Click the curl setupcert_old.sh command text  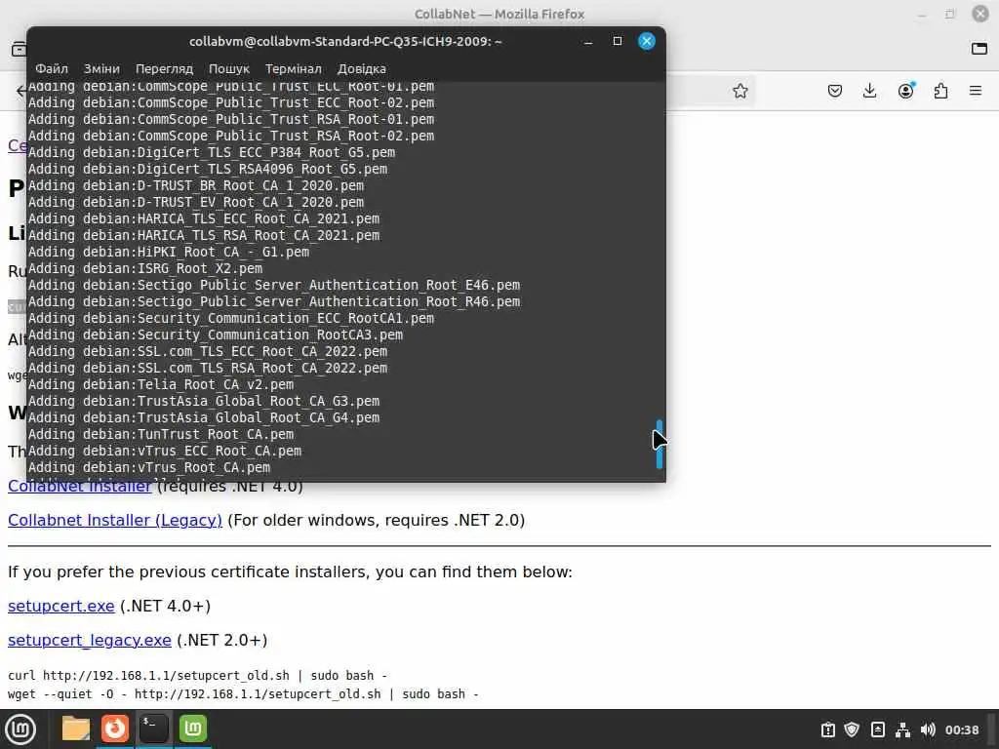[x=197, y=675]
